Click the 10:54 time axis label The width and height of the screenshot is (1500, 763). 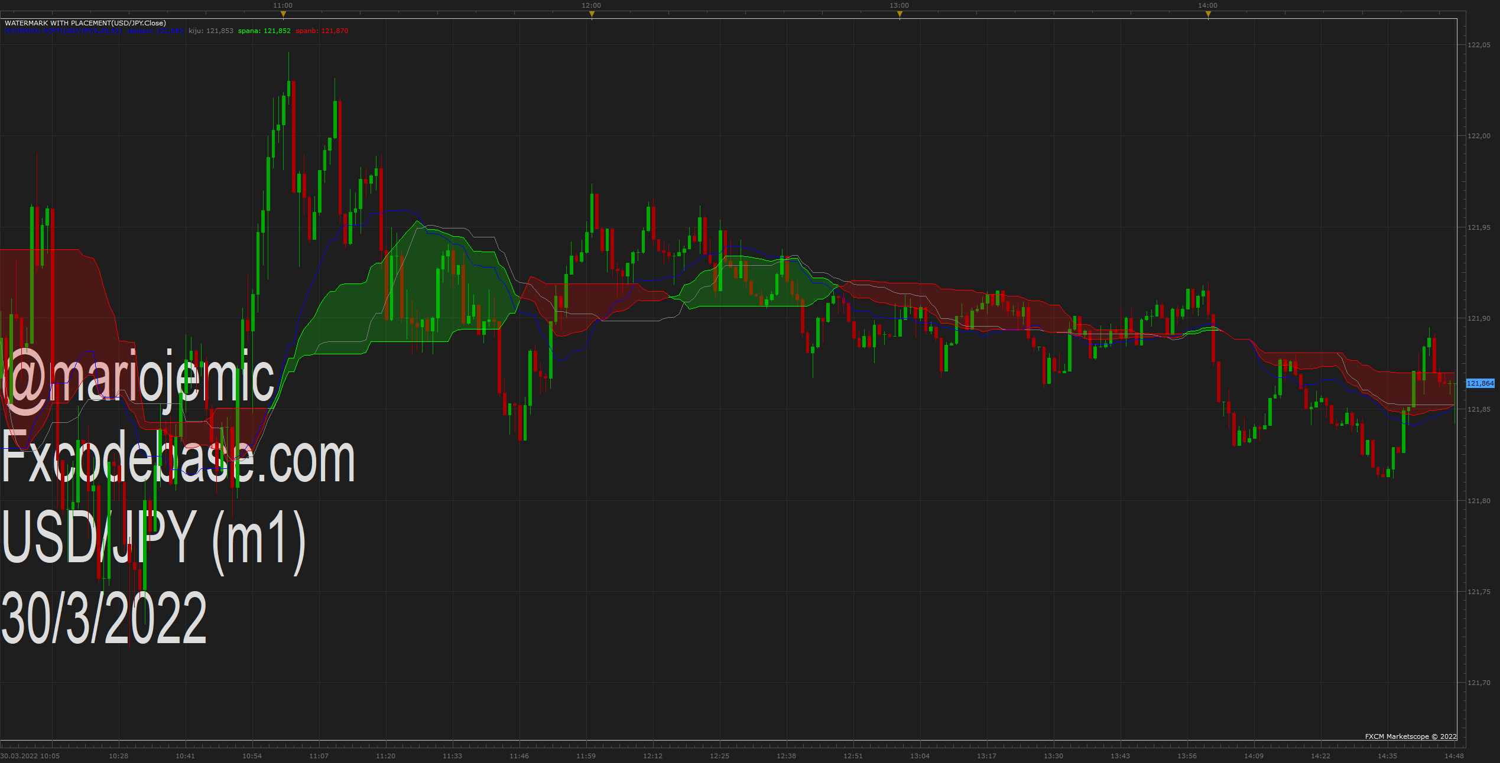pyautogui.click(x=252, y=756)
